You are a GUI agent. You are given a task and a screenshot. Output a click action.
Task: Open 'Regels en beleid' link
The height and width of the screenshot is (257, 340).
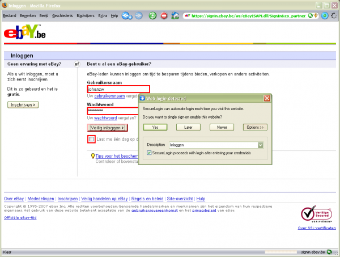tap(147, 199)
